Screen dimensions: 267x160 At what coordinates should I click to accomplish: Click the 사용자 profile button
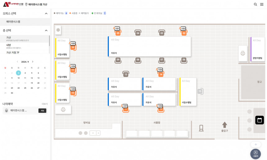pos(255,154)
